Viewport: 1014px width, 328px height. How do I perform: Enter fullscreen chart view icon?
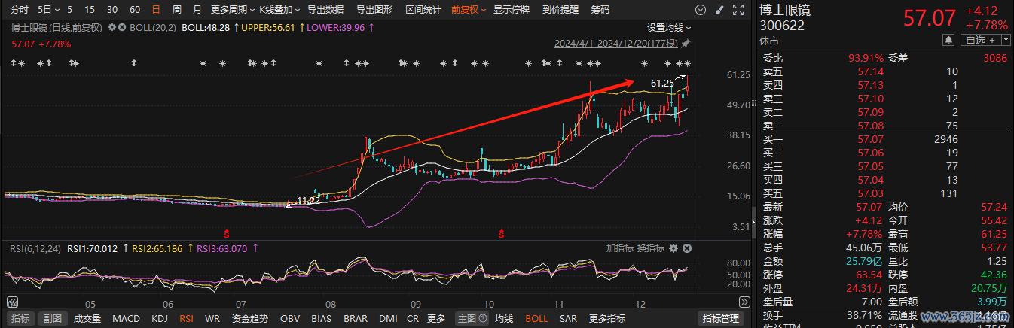pos(738,10)
